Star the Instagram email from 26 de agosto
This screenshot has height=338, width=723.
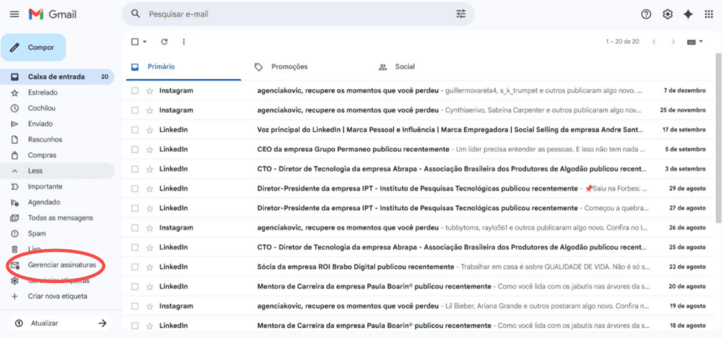click(150, 228)
